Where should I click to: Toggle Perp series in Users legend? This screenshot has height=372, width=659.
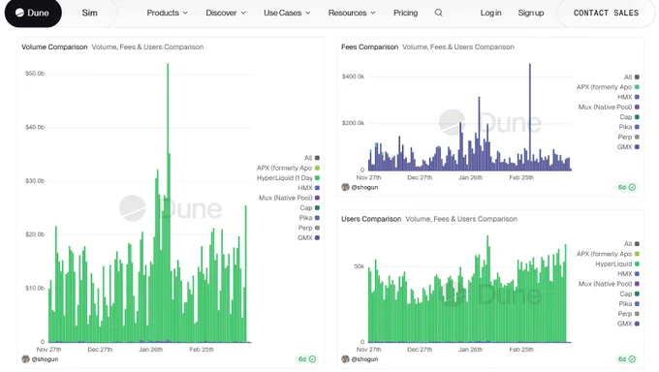point(629,314)
